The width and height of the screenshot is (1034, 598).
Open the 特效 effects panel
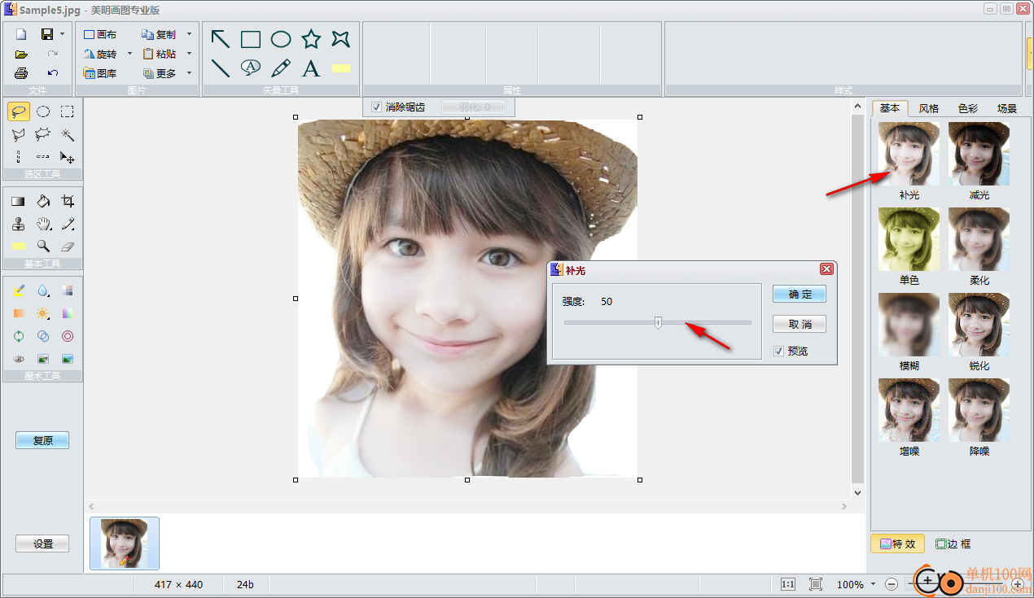coord(897,543)
